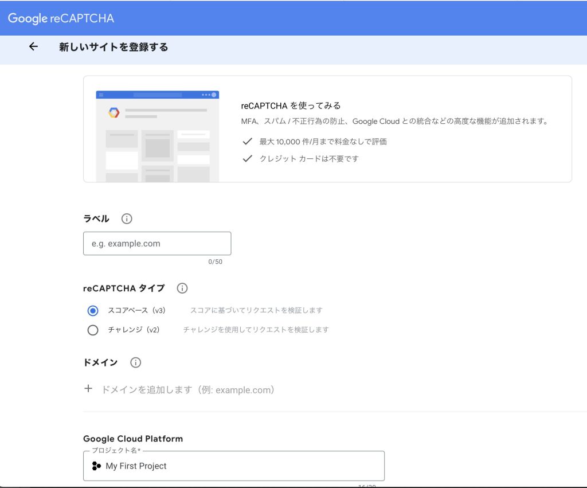Screen dimensions: 587x488
Task: Click the reCAPTCHA を使ってみる heading
Action: [x=291, y=106]
